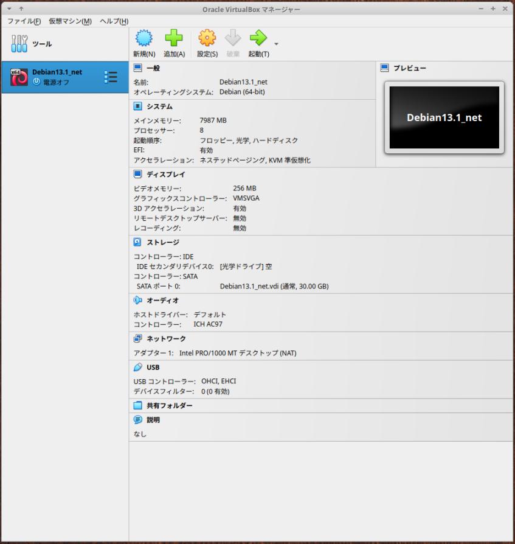The width and height of the screenshot is (515, 544).
Task: Click the ツール label in sidebar
Action: point(42,44)
